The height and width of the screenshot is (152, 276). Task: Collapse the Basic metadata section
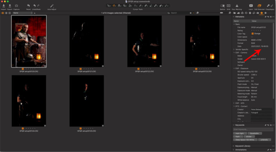tap(234, 24)
